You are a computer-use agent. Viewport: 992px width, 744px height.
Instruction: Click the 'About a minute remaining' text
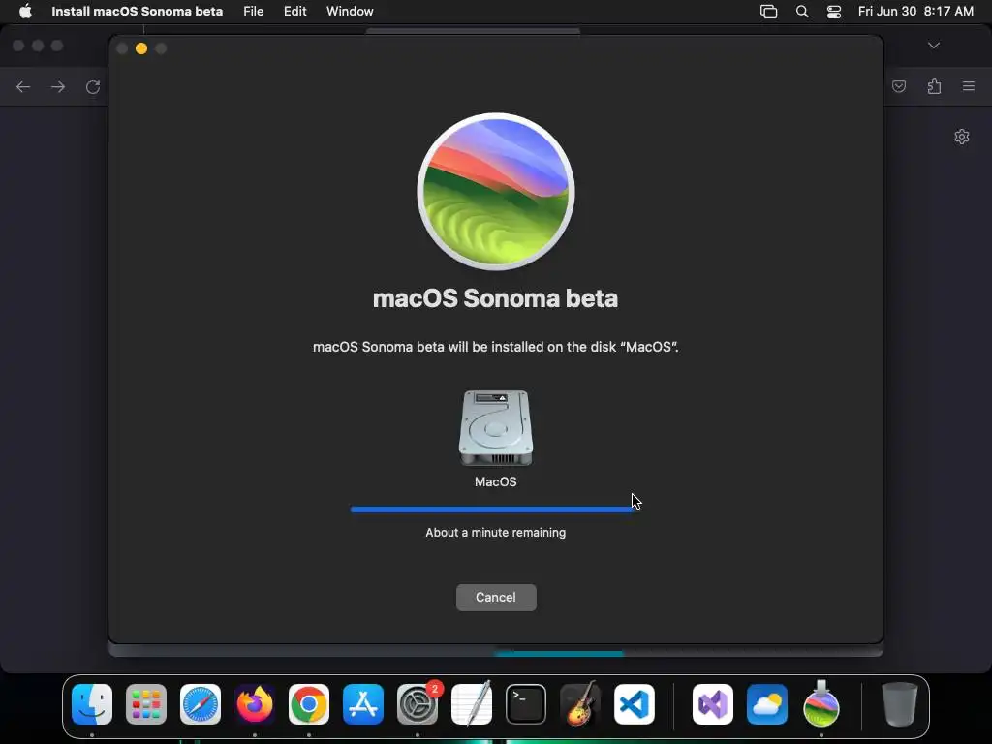coord(495,533)
